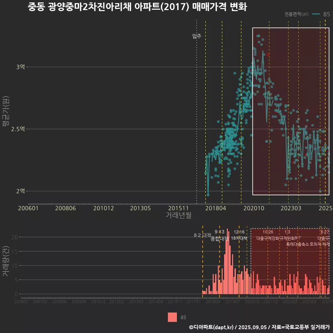Click the '©디아파트(dapt.kr)' source credit
The image size is (333, 333).
[211, 327]
